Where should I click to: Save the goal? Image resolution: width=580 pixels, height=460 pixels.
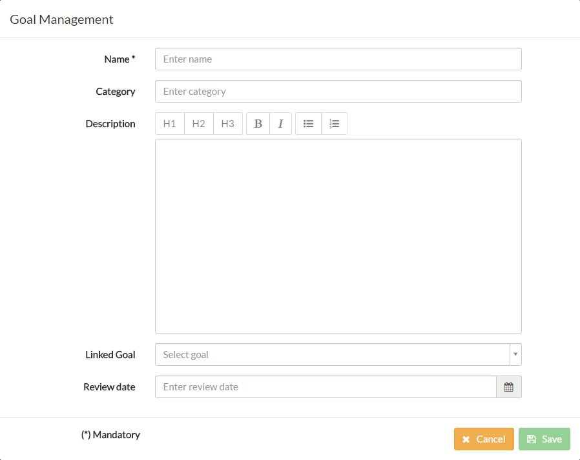pyautogui.click(x=544, y=439)
